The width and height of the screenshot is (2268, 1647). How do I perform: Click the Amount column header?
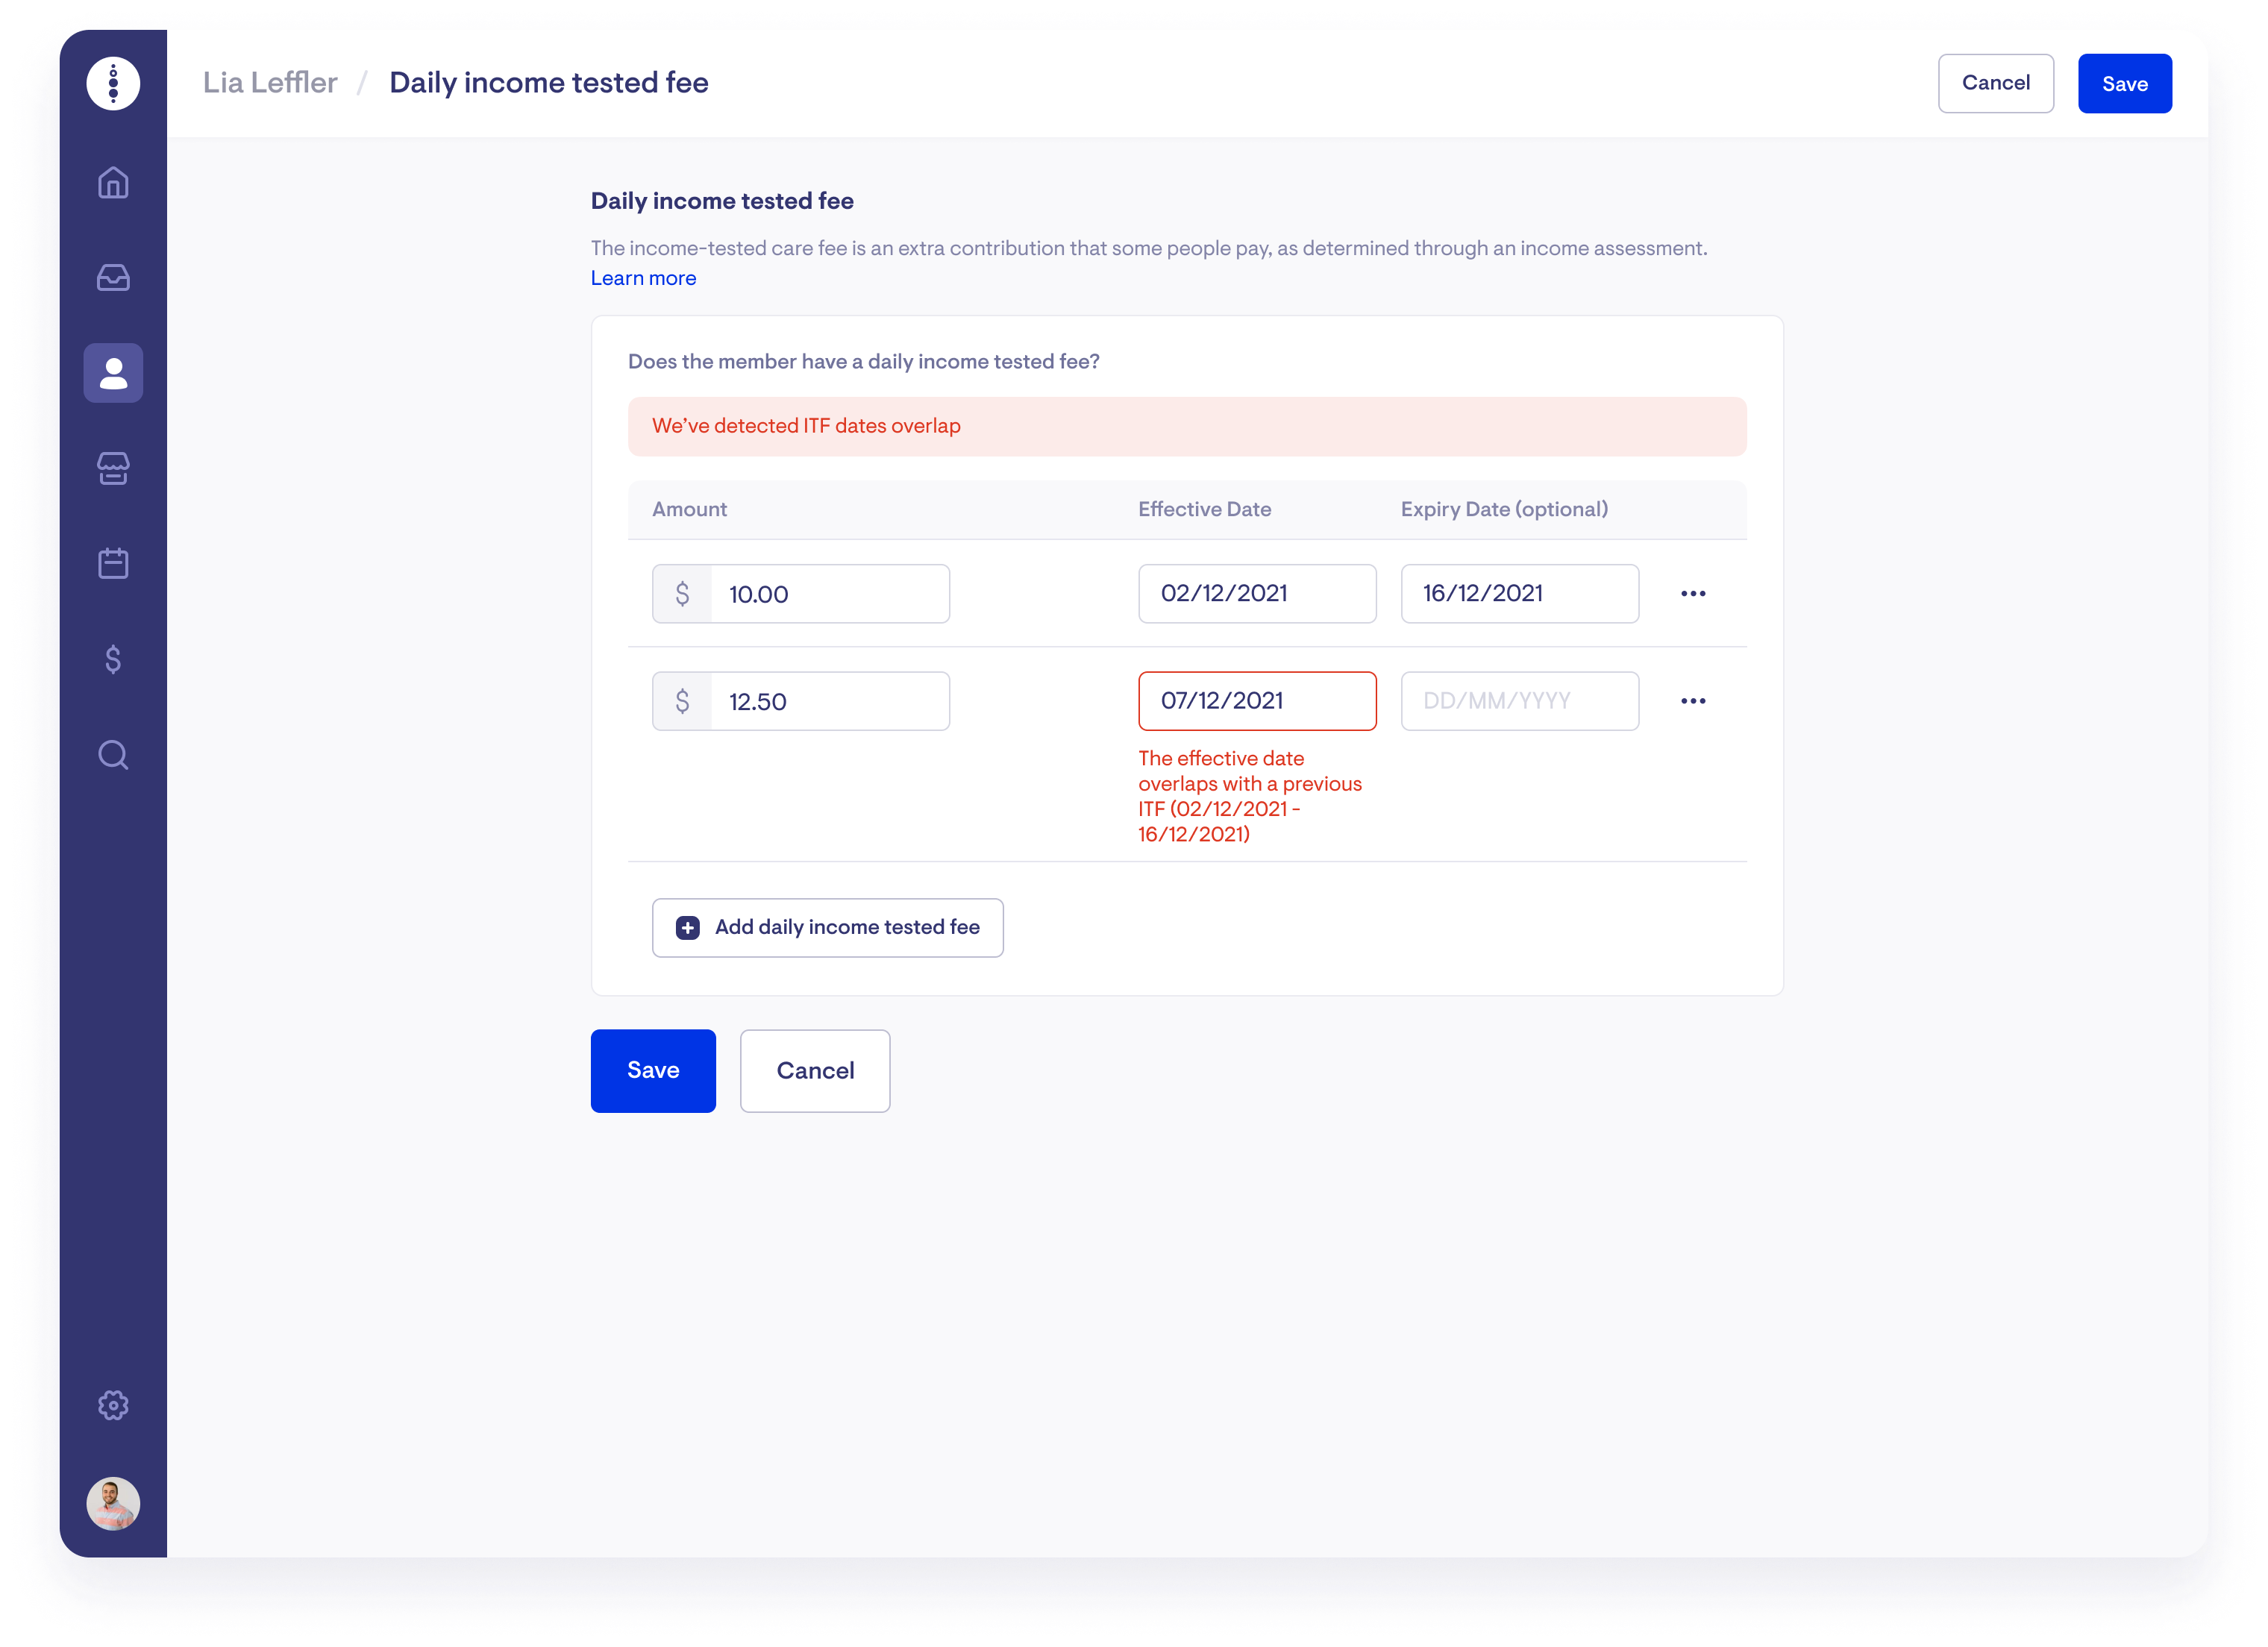point(689,510)
